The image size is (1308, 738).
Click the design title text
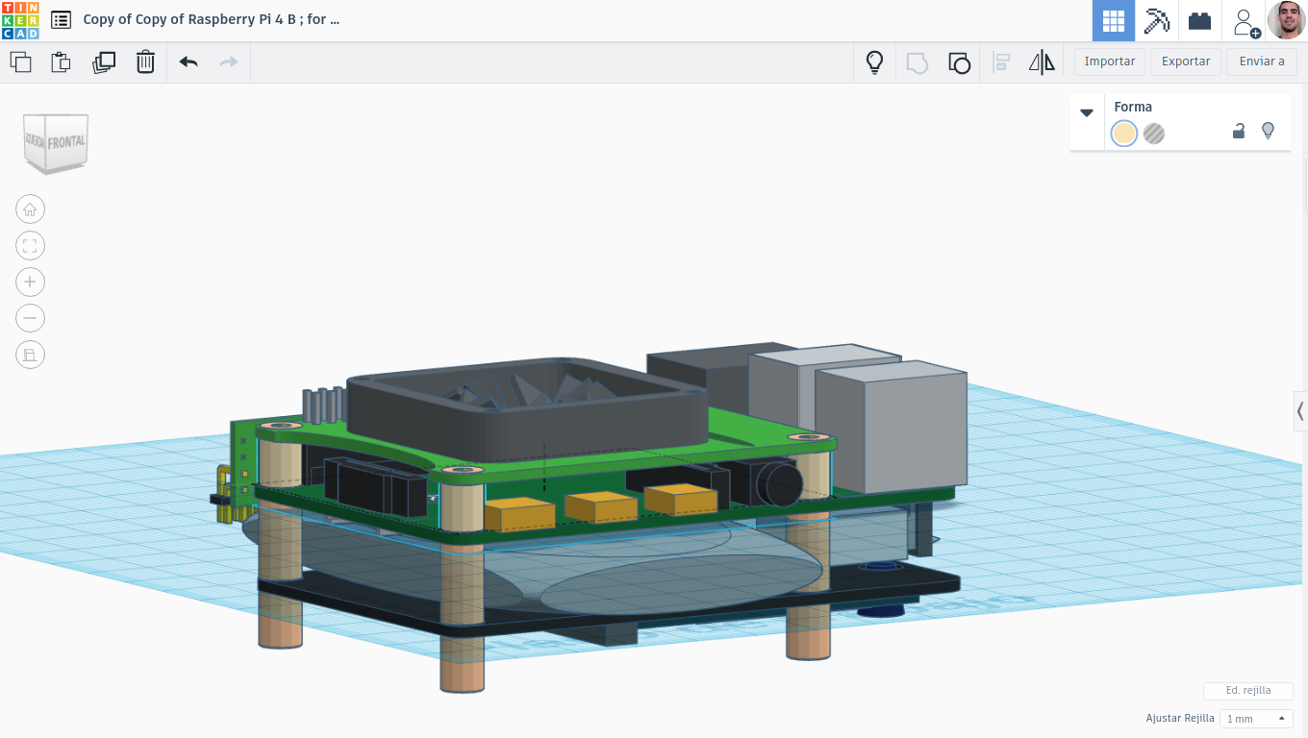click(212, 19)
